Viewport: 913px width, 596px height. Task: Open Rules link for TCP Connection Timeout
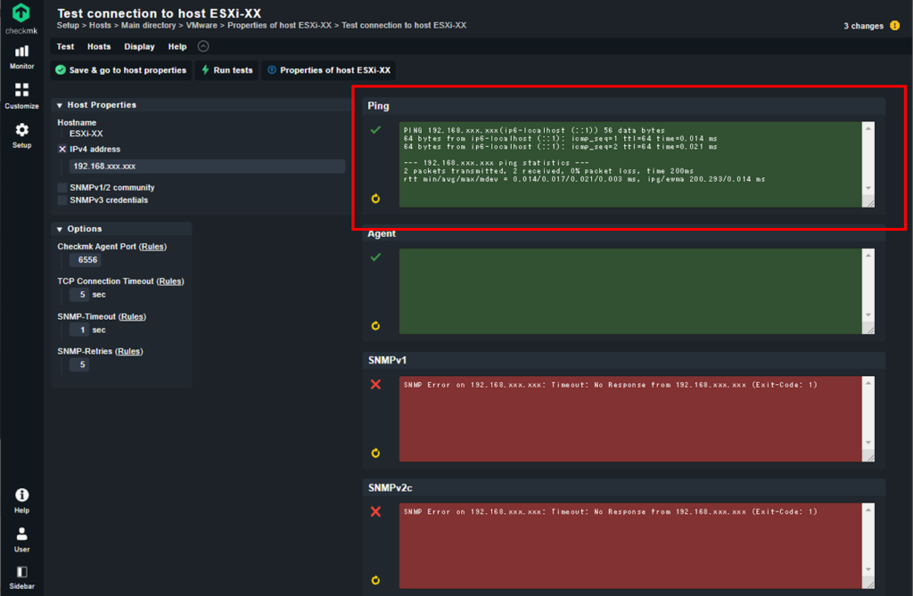[170, 282]
